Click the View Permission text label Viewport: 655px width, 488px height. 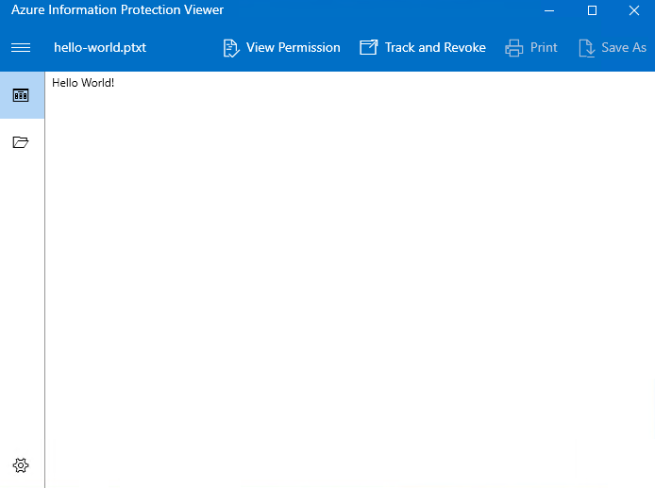click(293, 47)
